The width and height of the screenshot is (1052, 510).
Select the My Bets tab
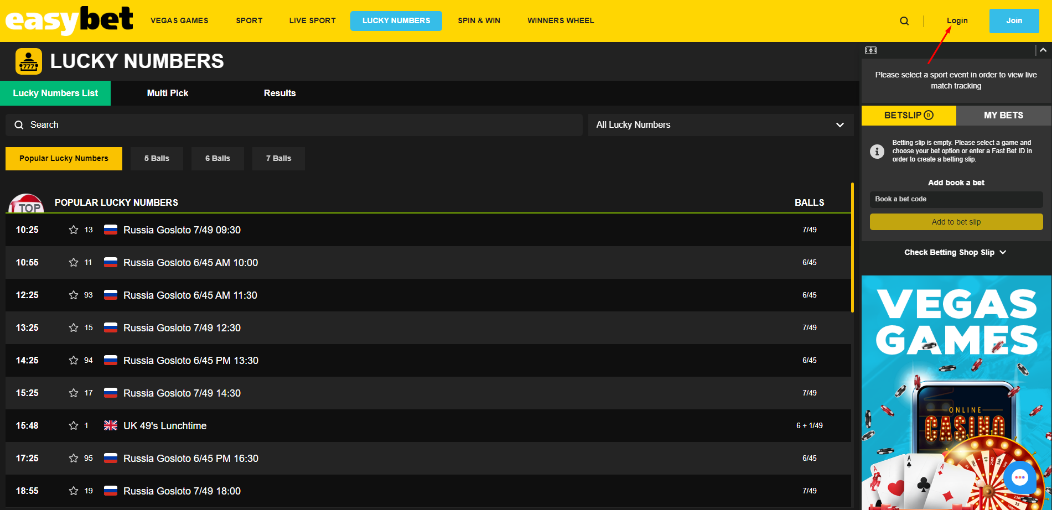(x=1003, y=115)
